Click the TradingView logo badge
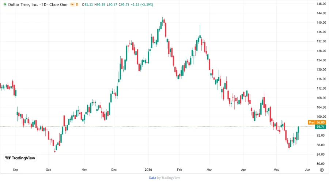Image resolution: width=329 pixels, height=182 pixels. 20,158
